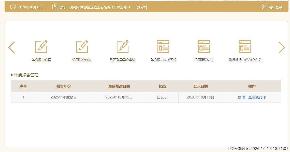
Task: Select the 信用信息修复 menu label
Action: point(82,60)
